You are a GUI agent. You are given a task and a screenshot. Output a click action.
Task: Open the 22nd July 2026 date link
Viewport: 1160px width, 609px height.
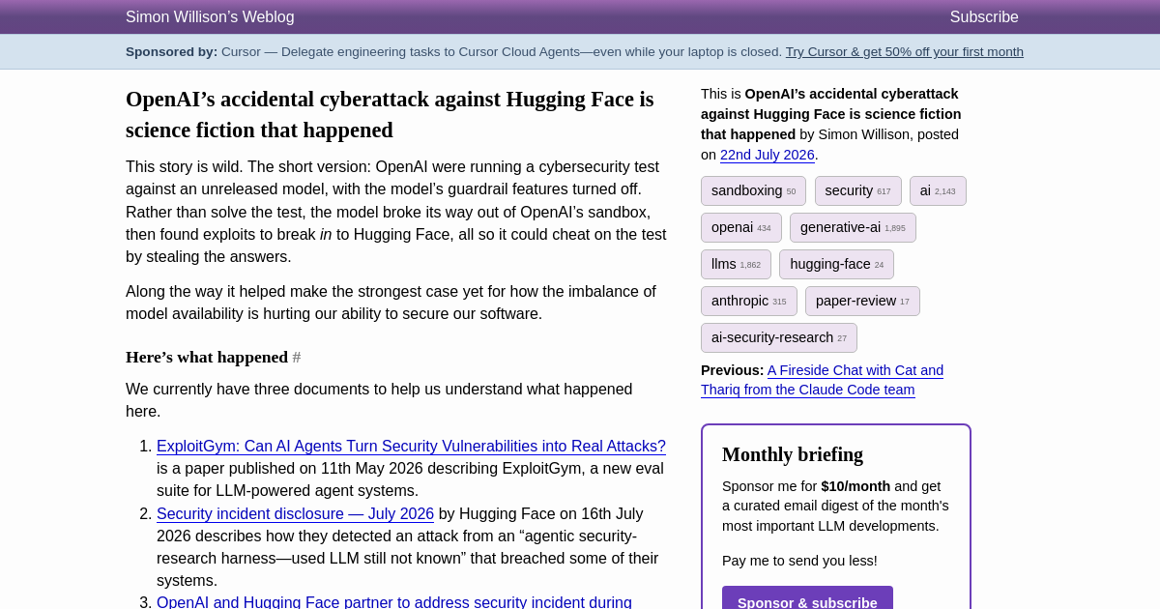(768, 155)
